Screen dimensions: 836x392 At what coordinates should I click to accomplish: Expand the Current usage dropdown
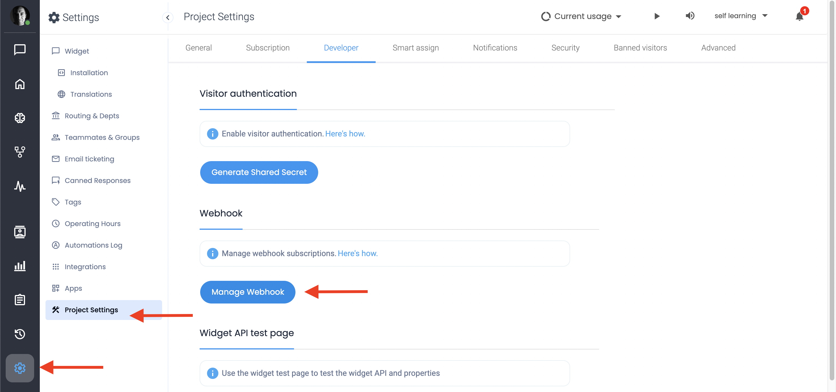click(581, 16)
